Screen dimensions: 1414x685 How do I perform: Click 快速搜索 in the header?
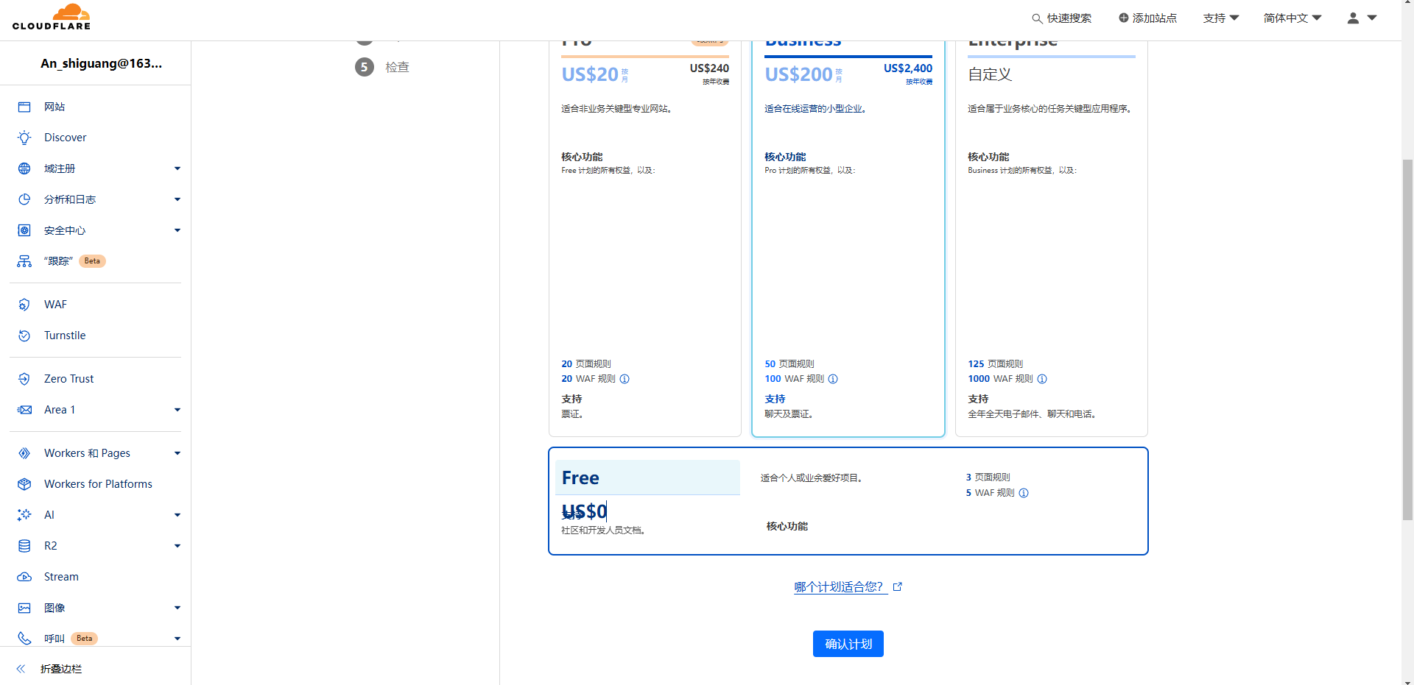pos(1062,18)
